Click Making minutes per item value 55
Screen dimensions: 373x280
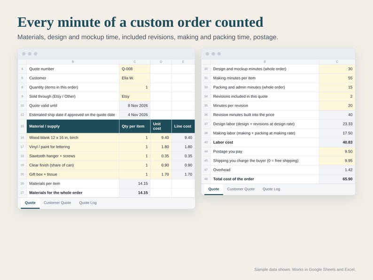[337, 78]
